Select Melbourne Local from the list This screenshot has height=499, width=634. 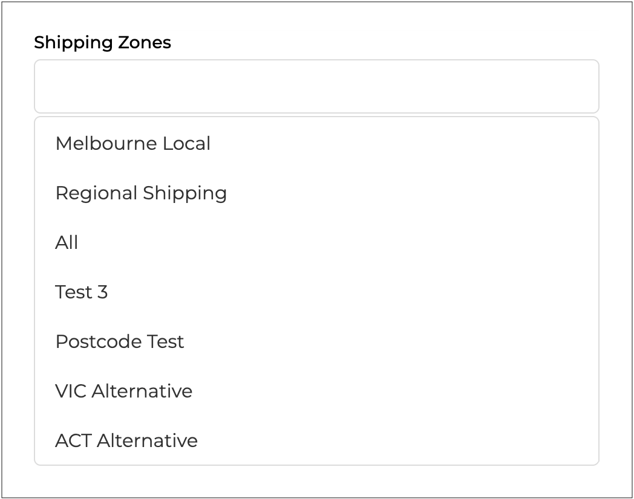pyautogui.click(x=133, y=144)
